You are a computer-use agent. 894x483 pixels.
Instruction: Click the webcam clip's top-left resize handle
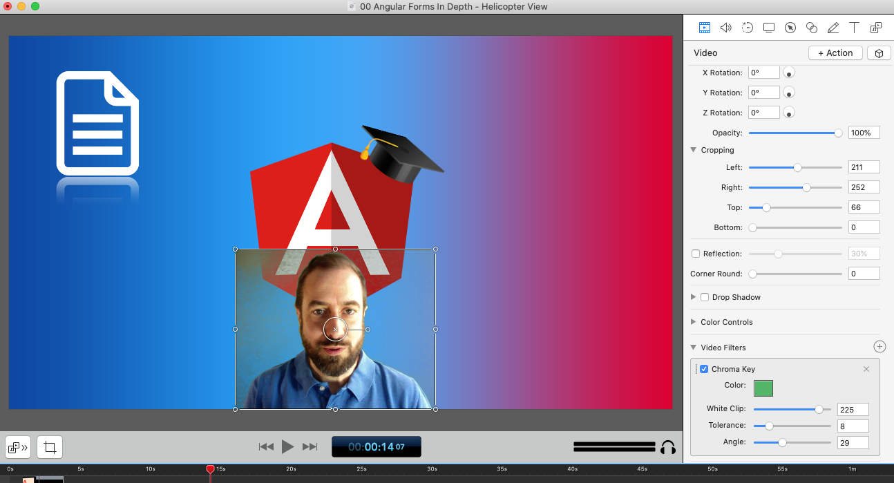click(236, 249)
